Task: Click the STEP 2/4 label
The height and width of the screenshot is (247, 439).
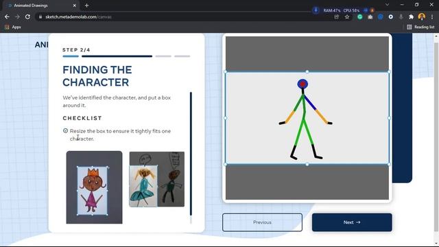Action: (x=76, y=50)
